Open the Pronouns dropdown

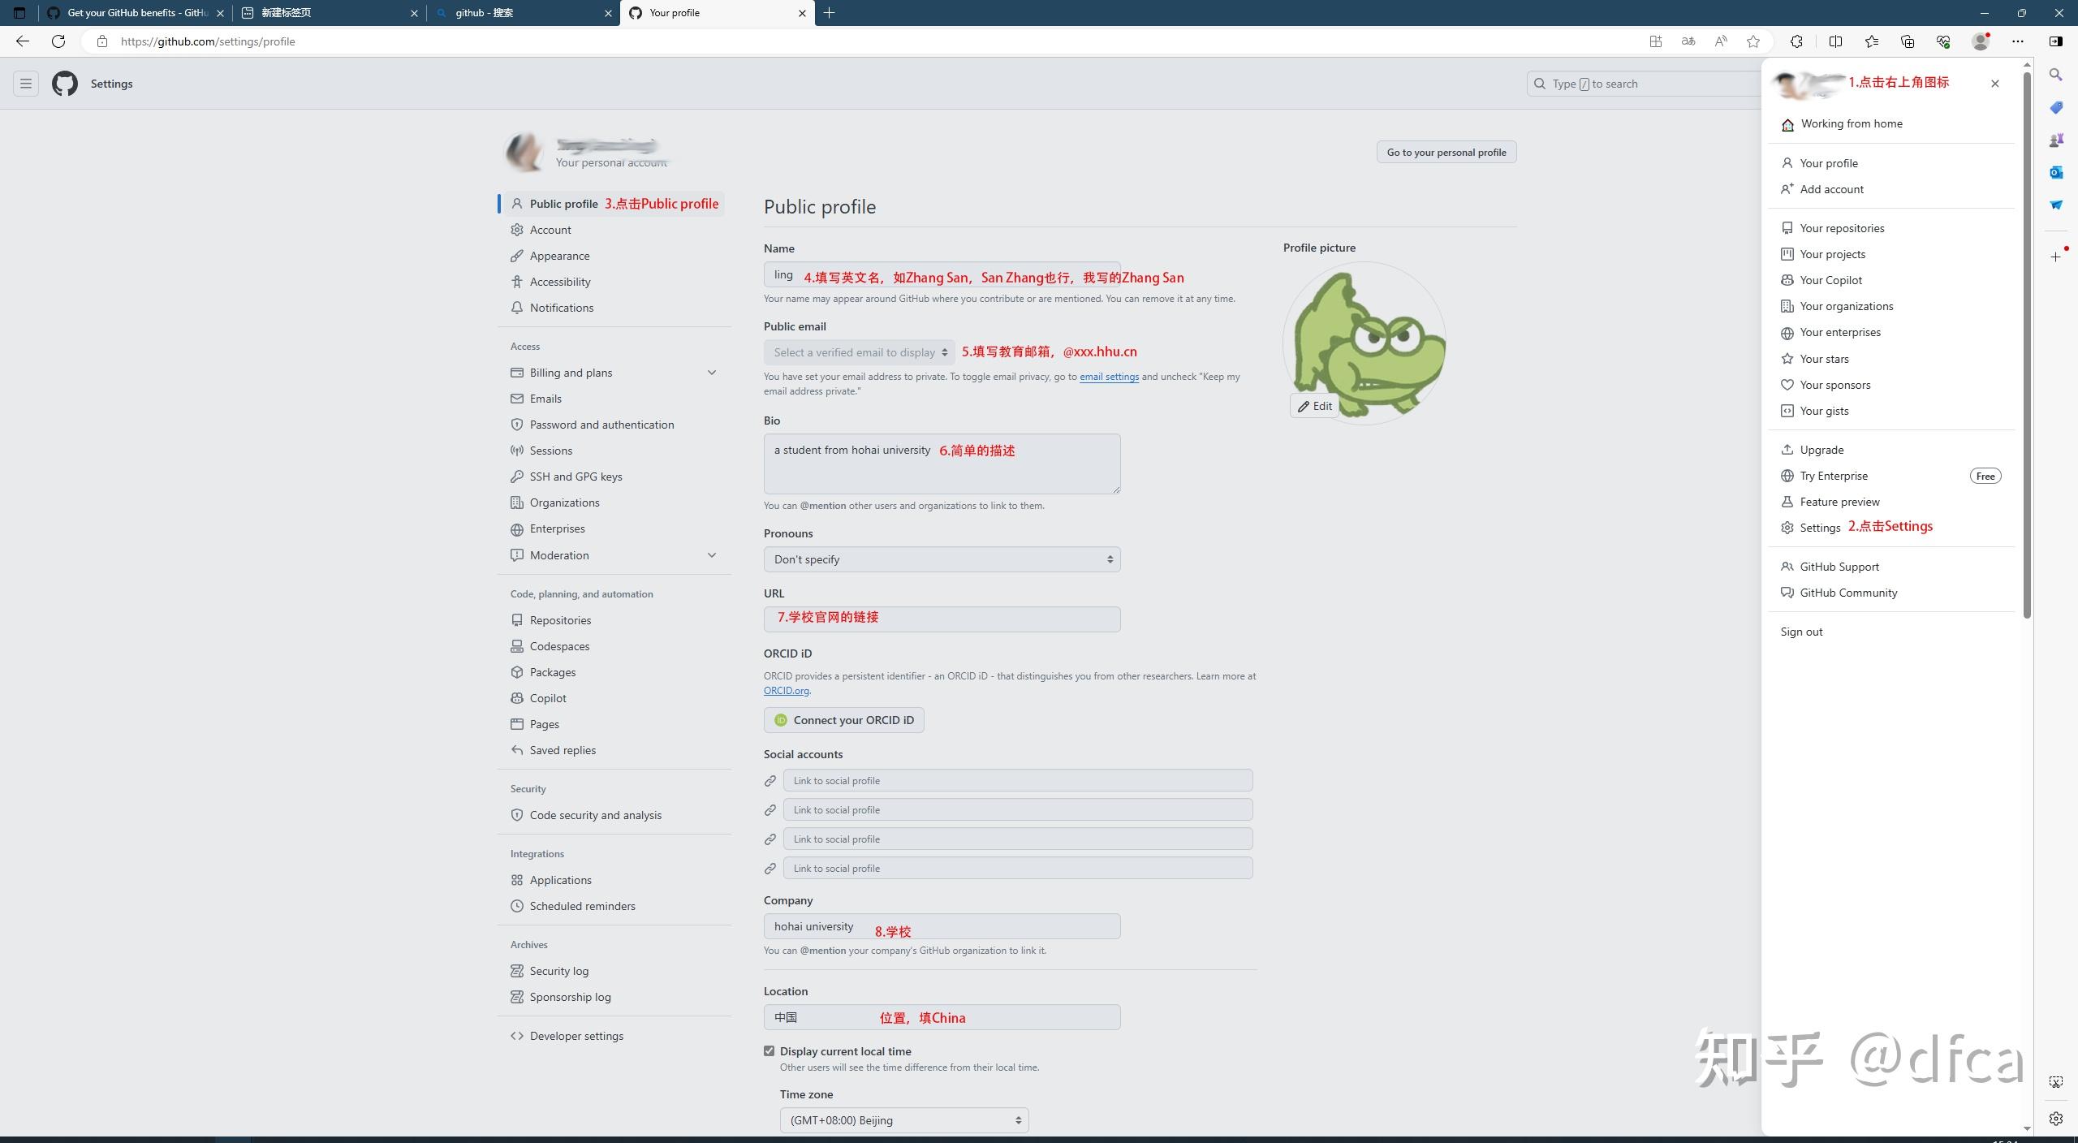pyautogui.click(x=942, y=559)
